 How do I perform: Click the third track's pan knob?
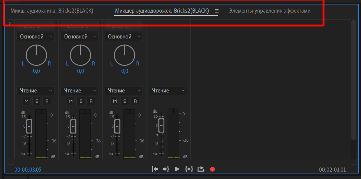pos(124,56)
